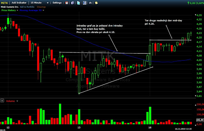Click the stacked database icon
Screen dimensions: 204x131
[x=72, y=3]
